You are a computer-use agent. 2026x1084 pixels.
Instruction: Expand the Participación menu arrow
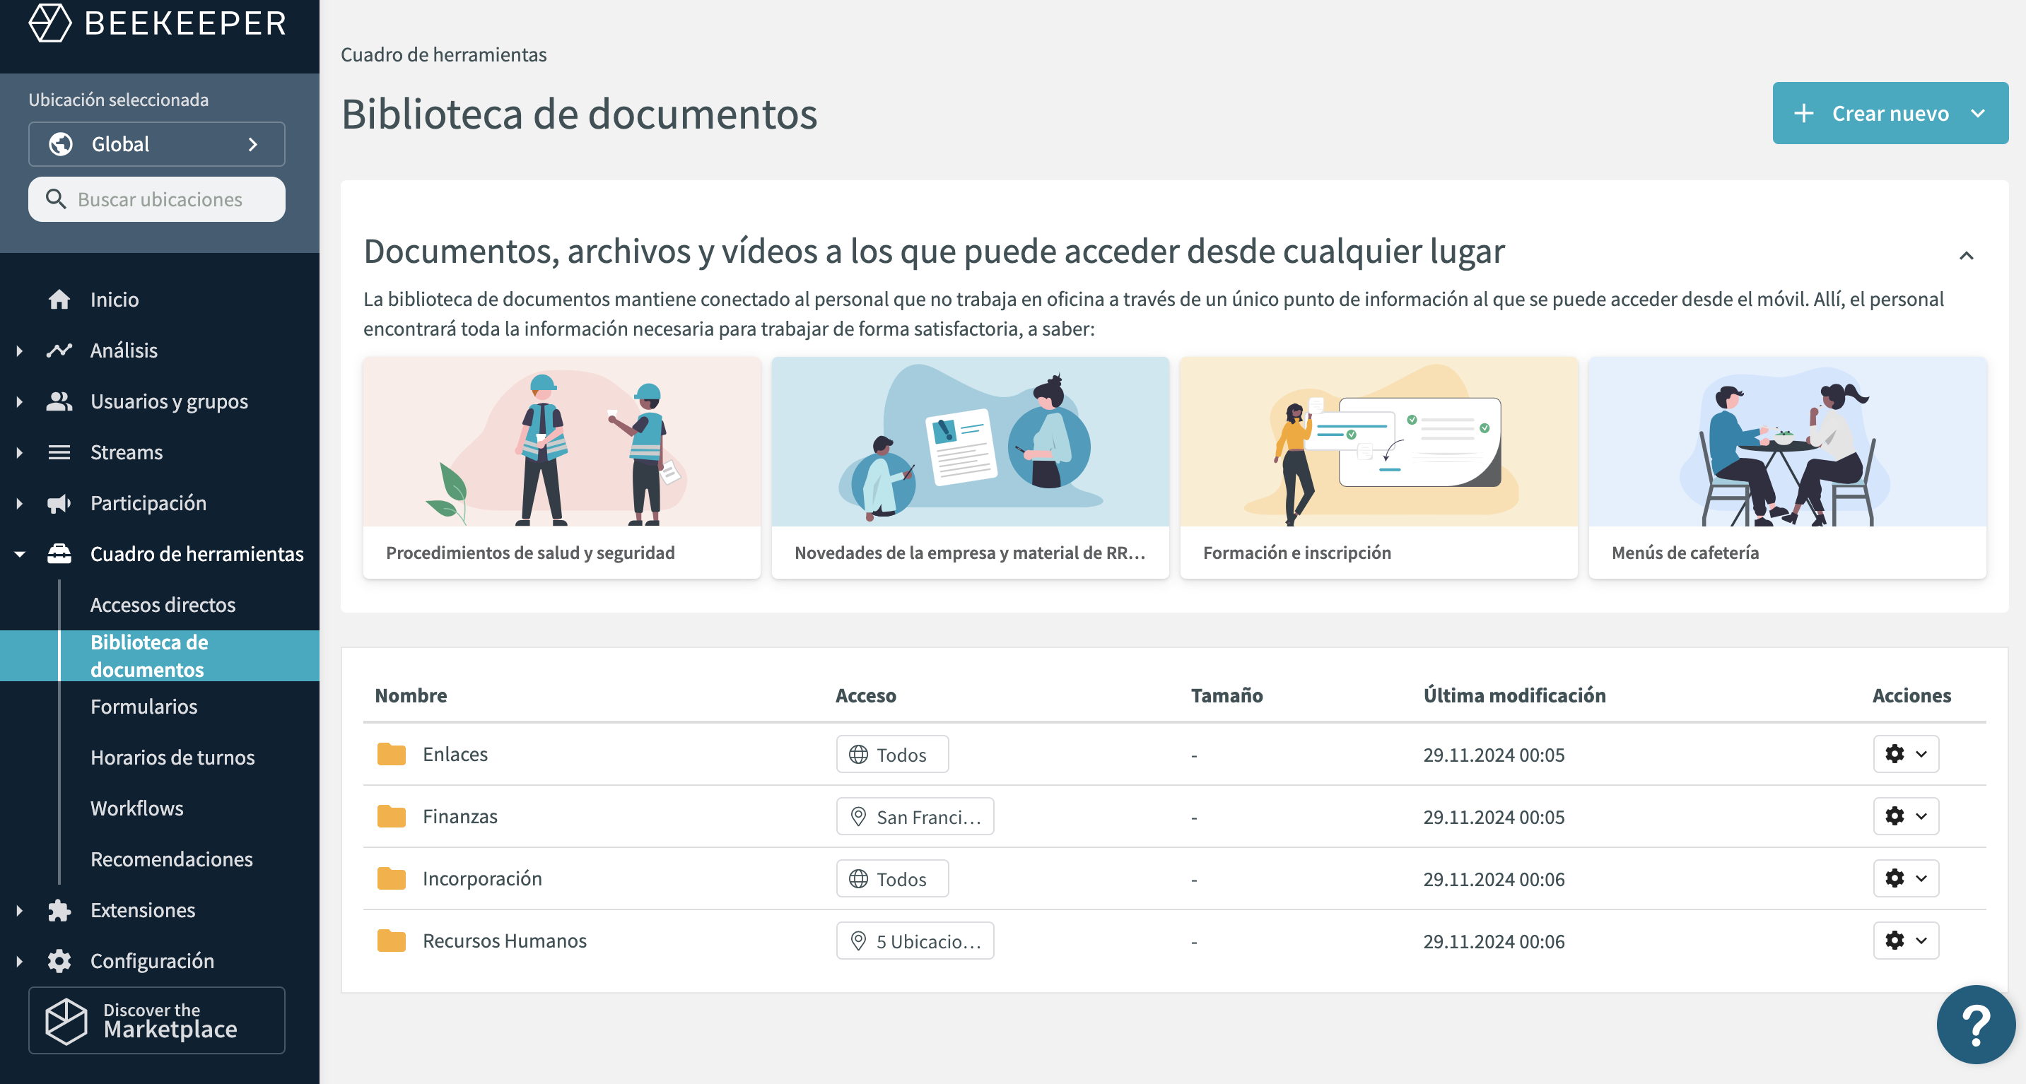(x=20, y=503)
